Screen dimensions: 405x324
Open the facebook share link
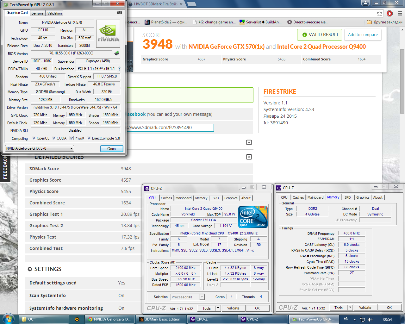[x=136, y=114]
